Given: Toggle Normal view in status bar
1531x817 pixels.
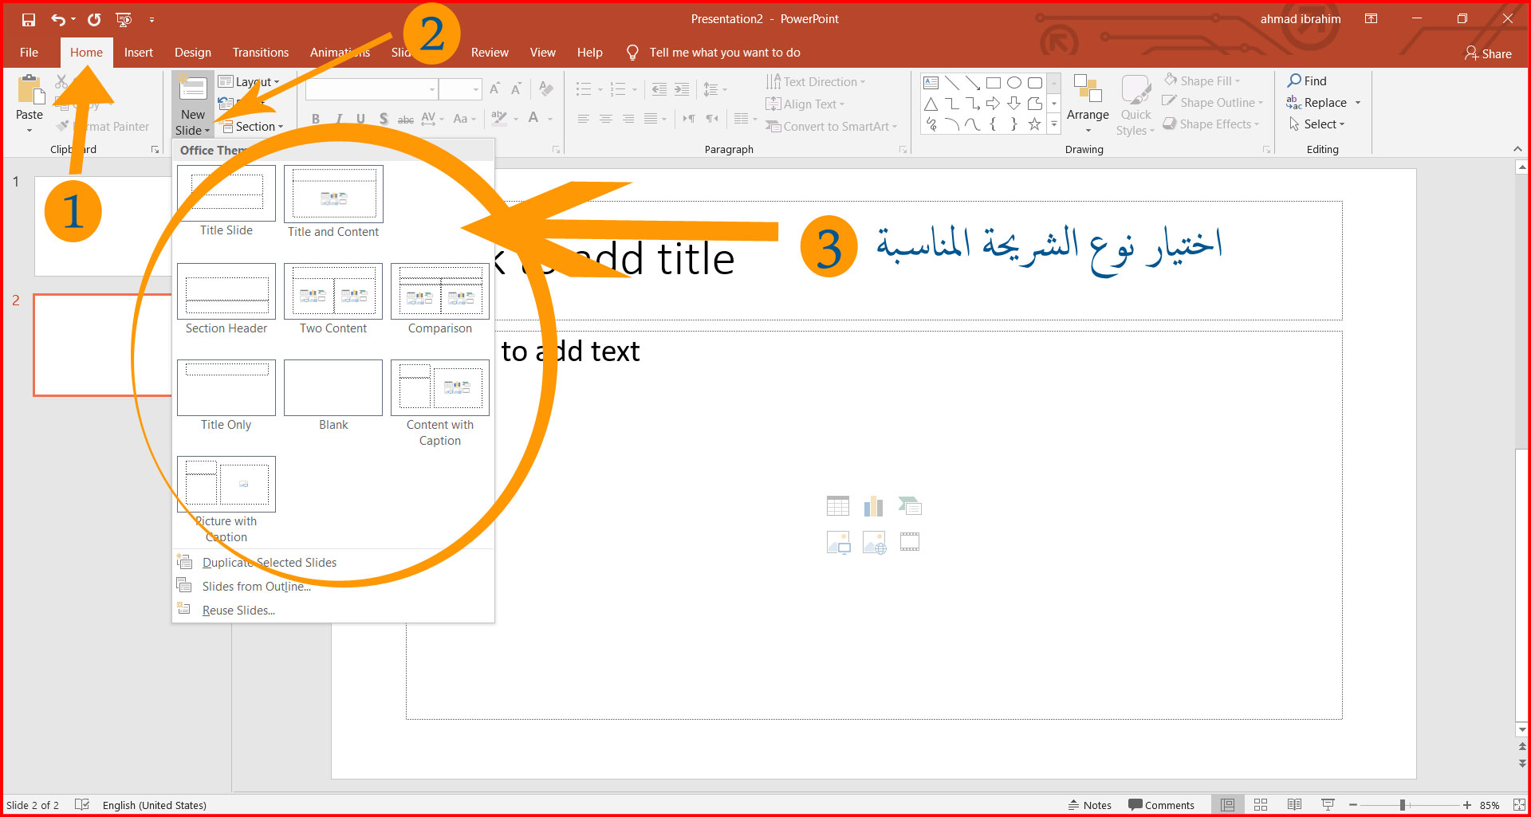Looking at the screenshot, I should [x=1227, y=805].
